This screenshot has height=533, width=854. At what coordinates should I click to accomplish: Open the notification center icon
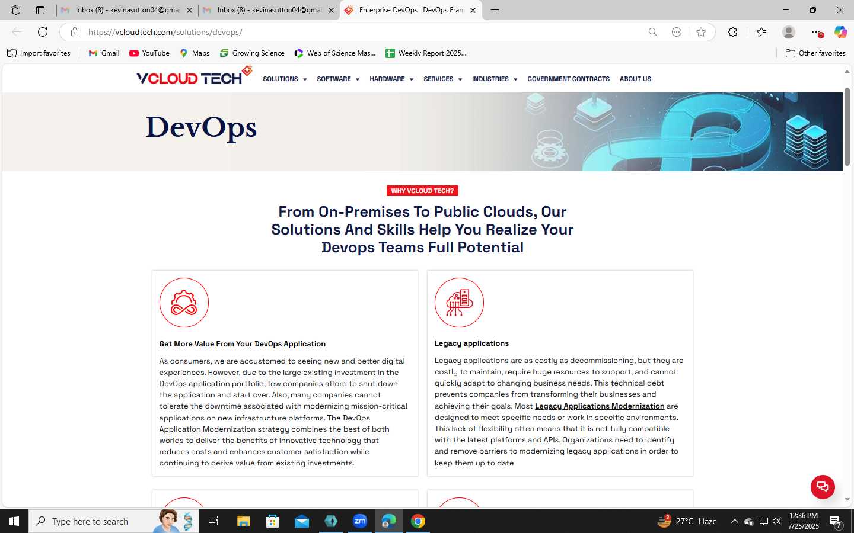pos(836,522)
